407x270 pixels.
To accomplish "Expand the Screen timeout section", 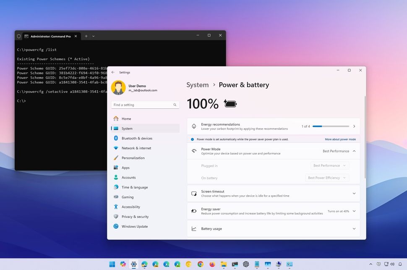I will pos(355,194).
